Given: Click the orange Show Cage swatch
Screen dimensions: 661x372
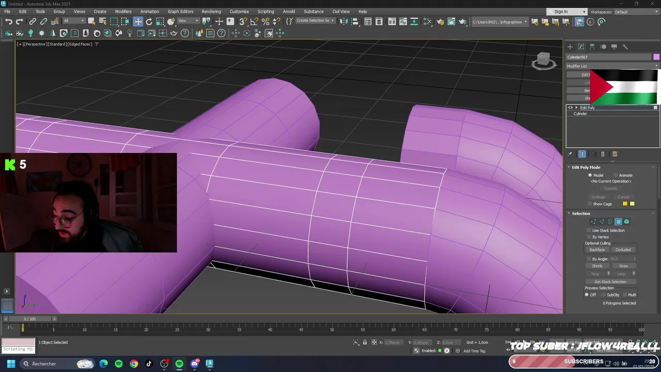Looking at the screenshot, I should [x=625, y=204].
